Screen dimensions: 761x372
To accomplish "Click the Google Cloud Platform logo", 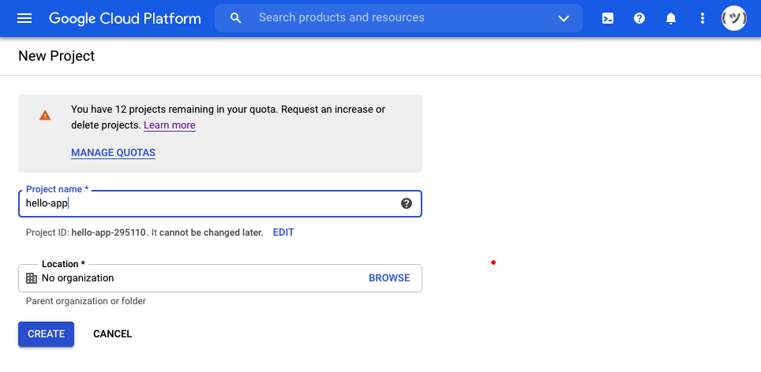I will point(125,18).
